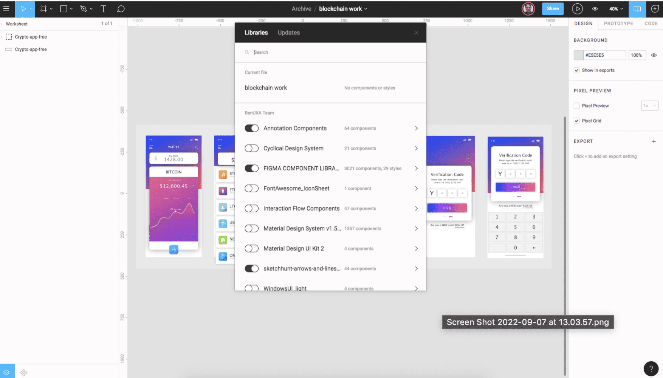This screenshot has height=378, width=663.
Task: Open the 40% zoom level dropdown
Action: coord(616,9)
